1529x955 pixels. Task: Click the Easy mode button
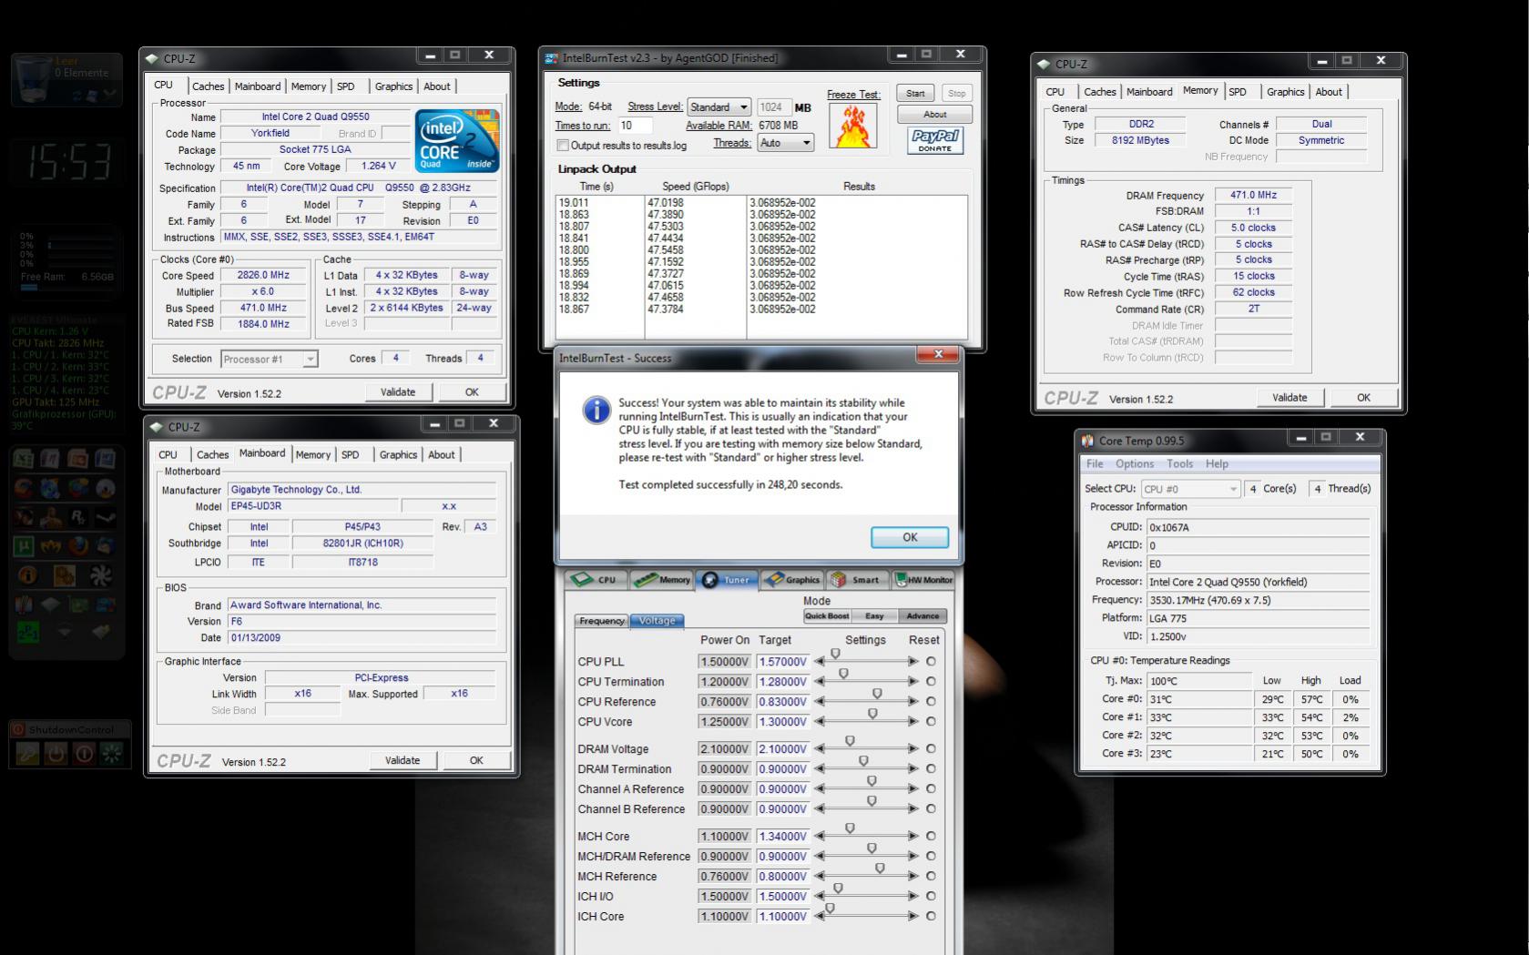click(x=874, y=616)
